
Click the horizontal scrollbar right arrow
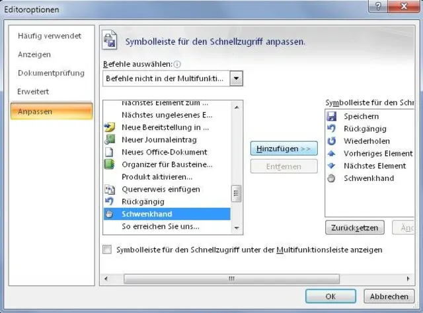(x=408, y=279)
